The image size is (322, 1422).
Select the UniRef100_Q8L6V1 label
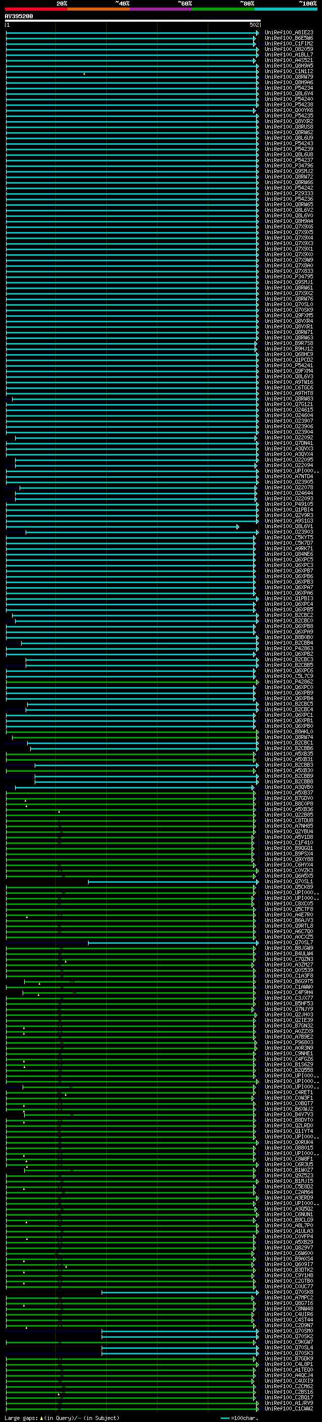pyautogui.click(x=289, y=526)
